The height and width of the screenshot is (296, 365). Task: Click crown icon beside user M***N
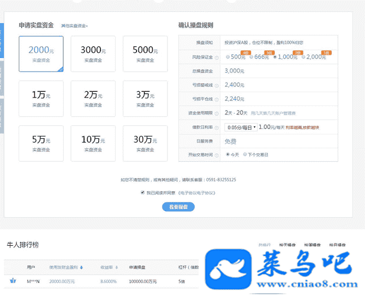12,280
